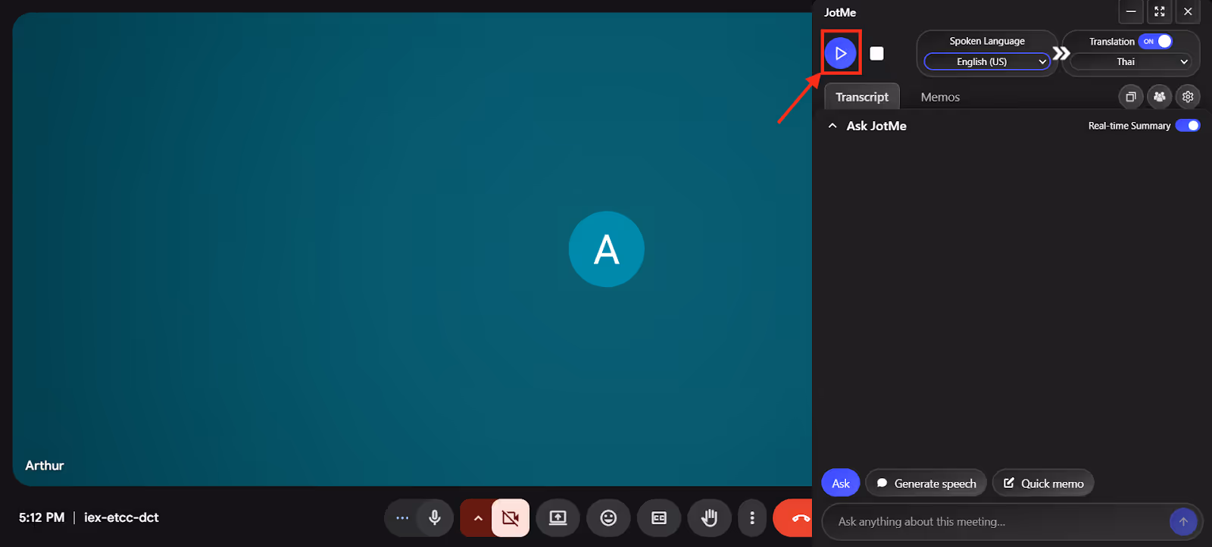Turn on closed captions
This screenshot has width=1212, height=547.
tap(659, 517)
